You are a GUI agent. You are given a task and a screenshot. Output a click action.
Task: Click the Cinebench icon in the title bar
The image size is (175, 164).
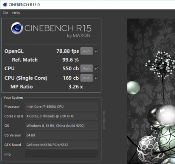pos(5,5)
